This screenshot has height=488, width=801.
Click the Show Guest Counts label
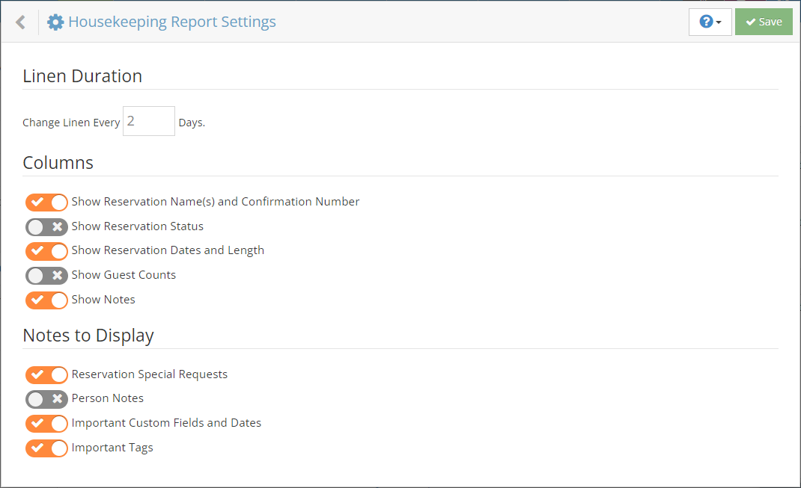pos(124,275)
